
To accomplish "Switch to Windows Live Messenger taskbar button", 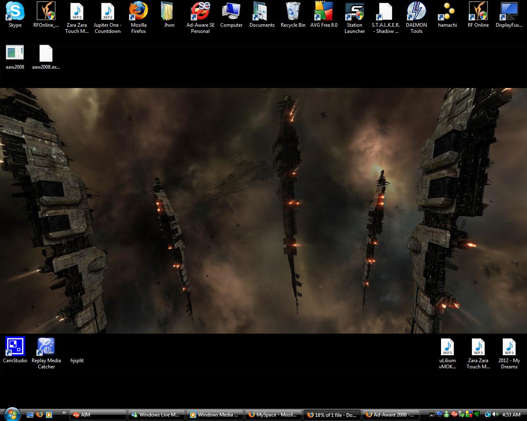I will (x=156, y=415).
